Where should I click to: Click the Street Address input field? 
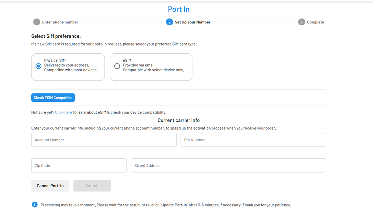pyautogui.click(x=228, y=165)
